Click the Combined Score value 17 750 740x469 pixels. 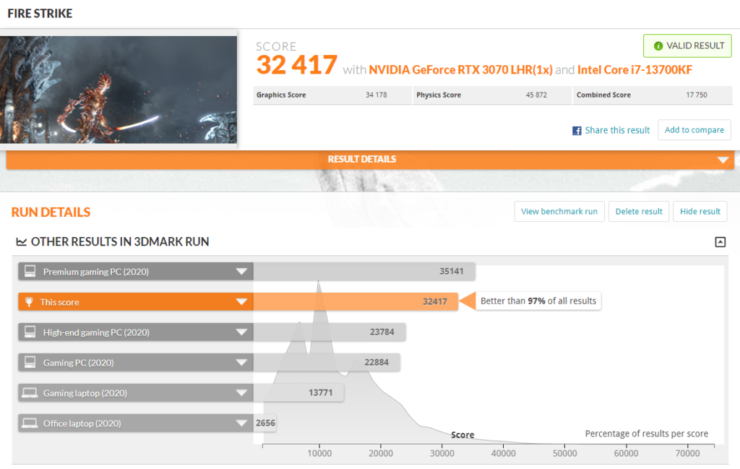(x=697, y=95)
